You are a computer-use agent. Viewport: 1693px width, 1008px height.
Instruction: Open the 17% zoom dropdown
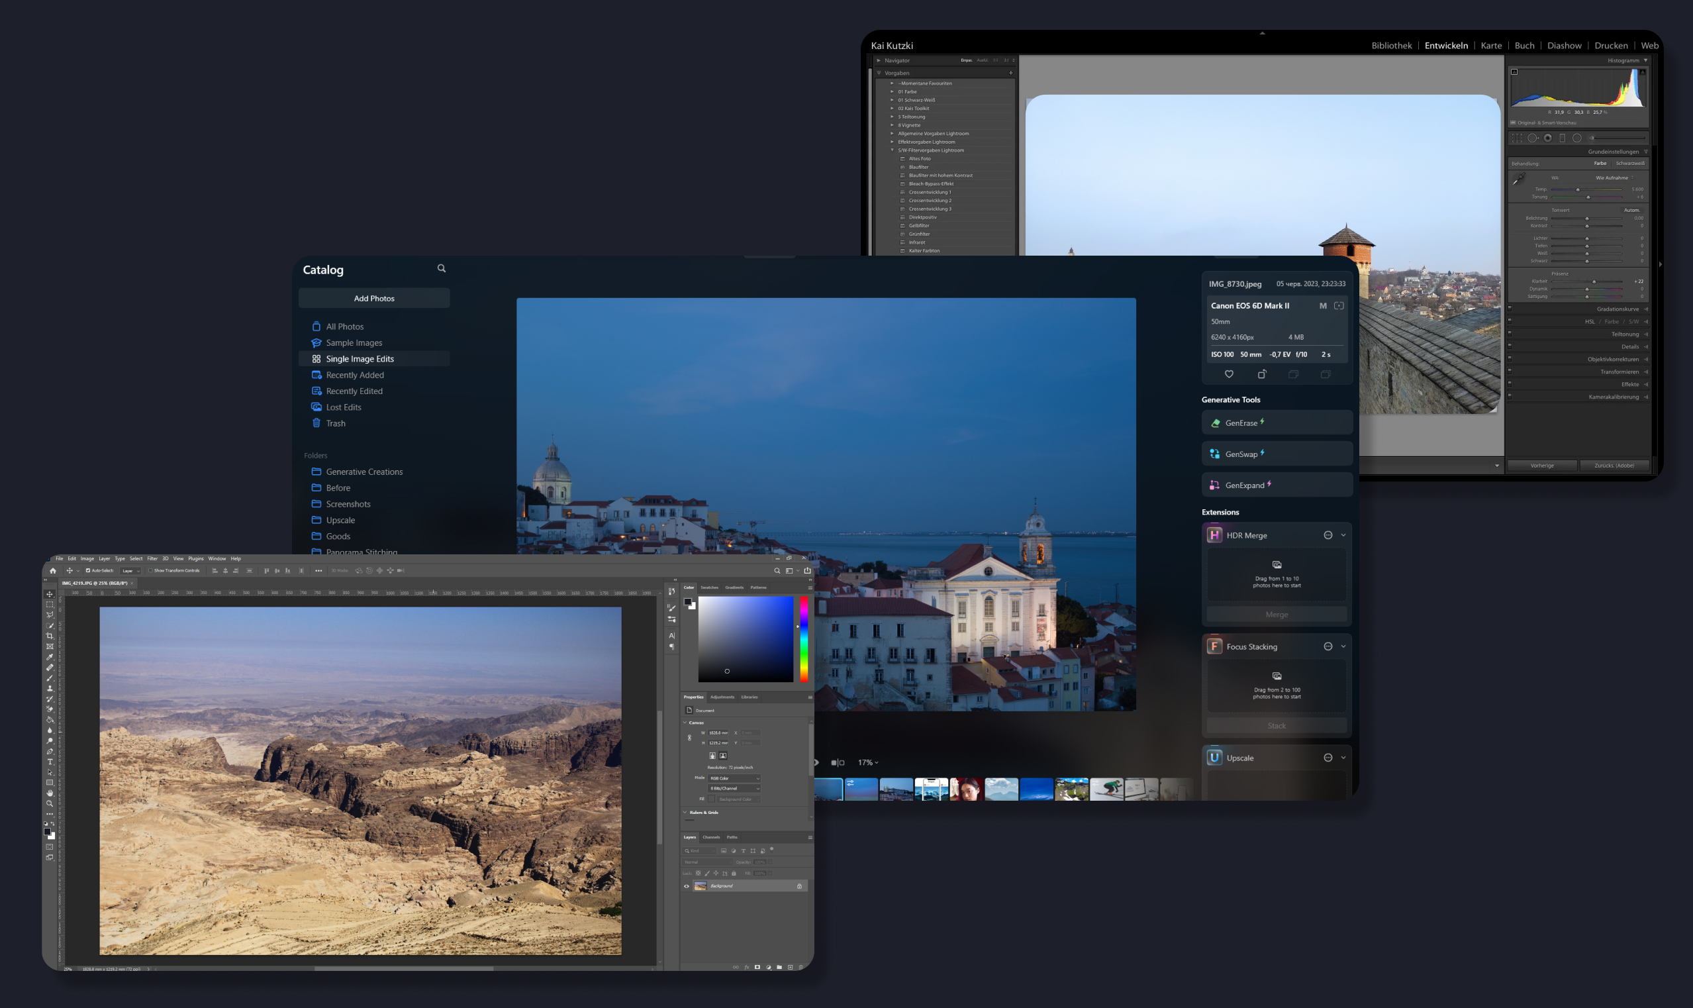click(868, 762)
